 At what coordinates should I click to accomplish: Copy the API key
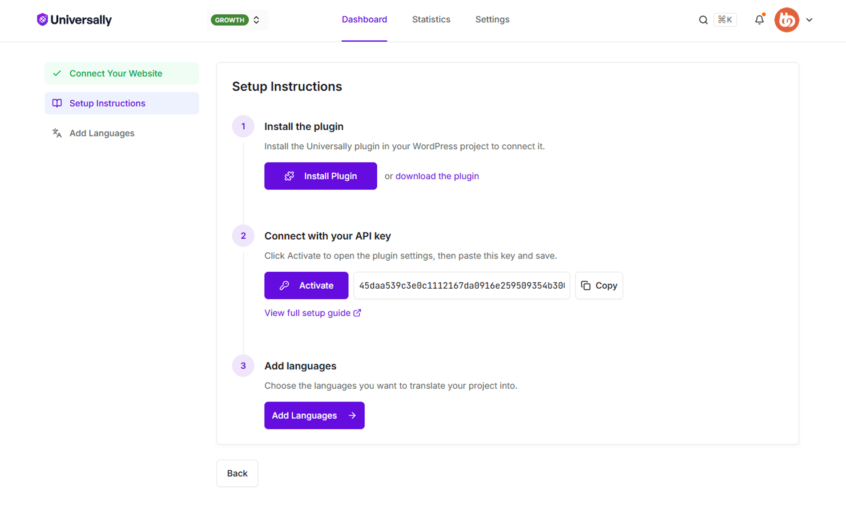coord(599,286)
